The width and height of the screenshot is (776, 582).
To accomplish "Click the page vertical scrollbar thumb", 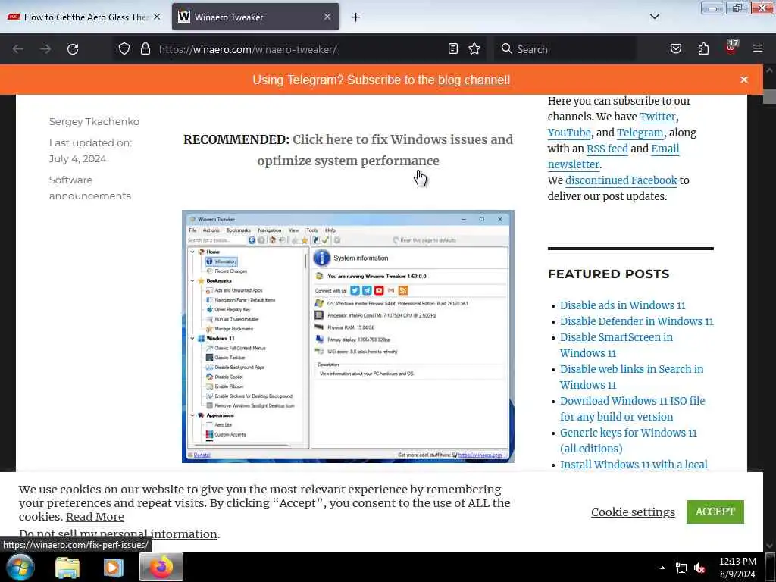I will point(770,96).
